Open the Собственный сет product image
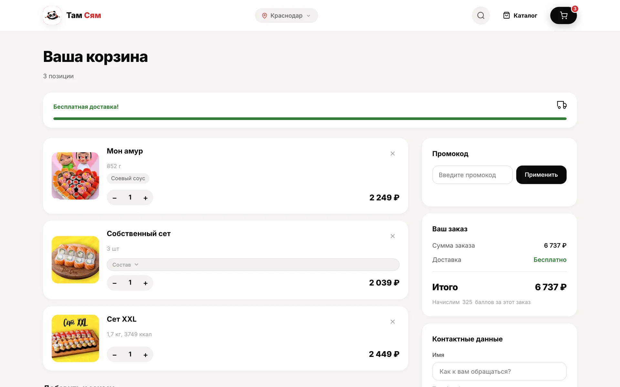620x387 pixels. (x=75, y=260)
